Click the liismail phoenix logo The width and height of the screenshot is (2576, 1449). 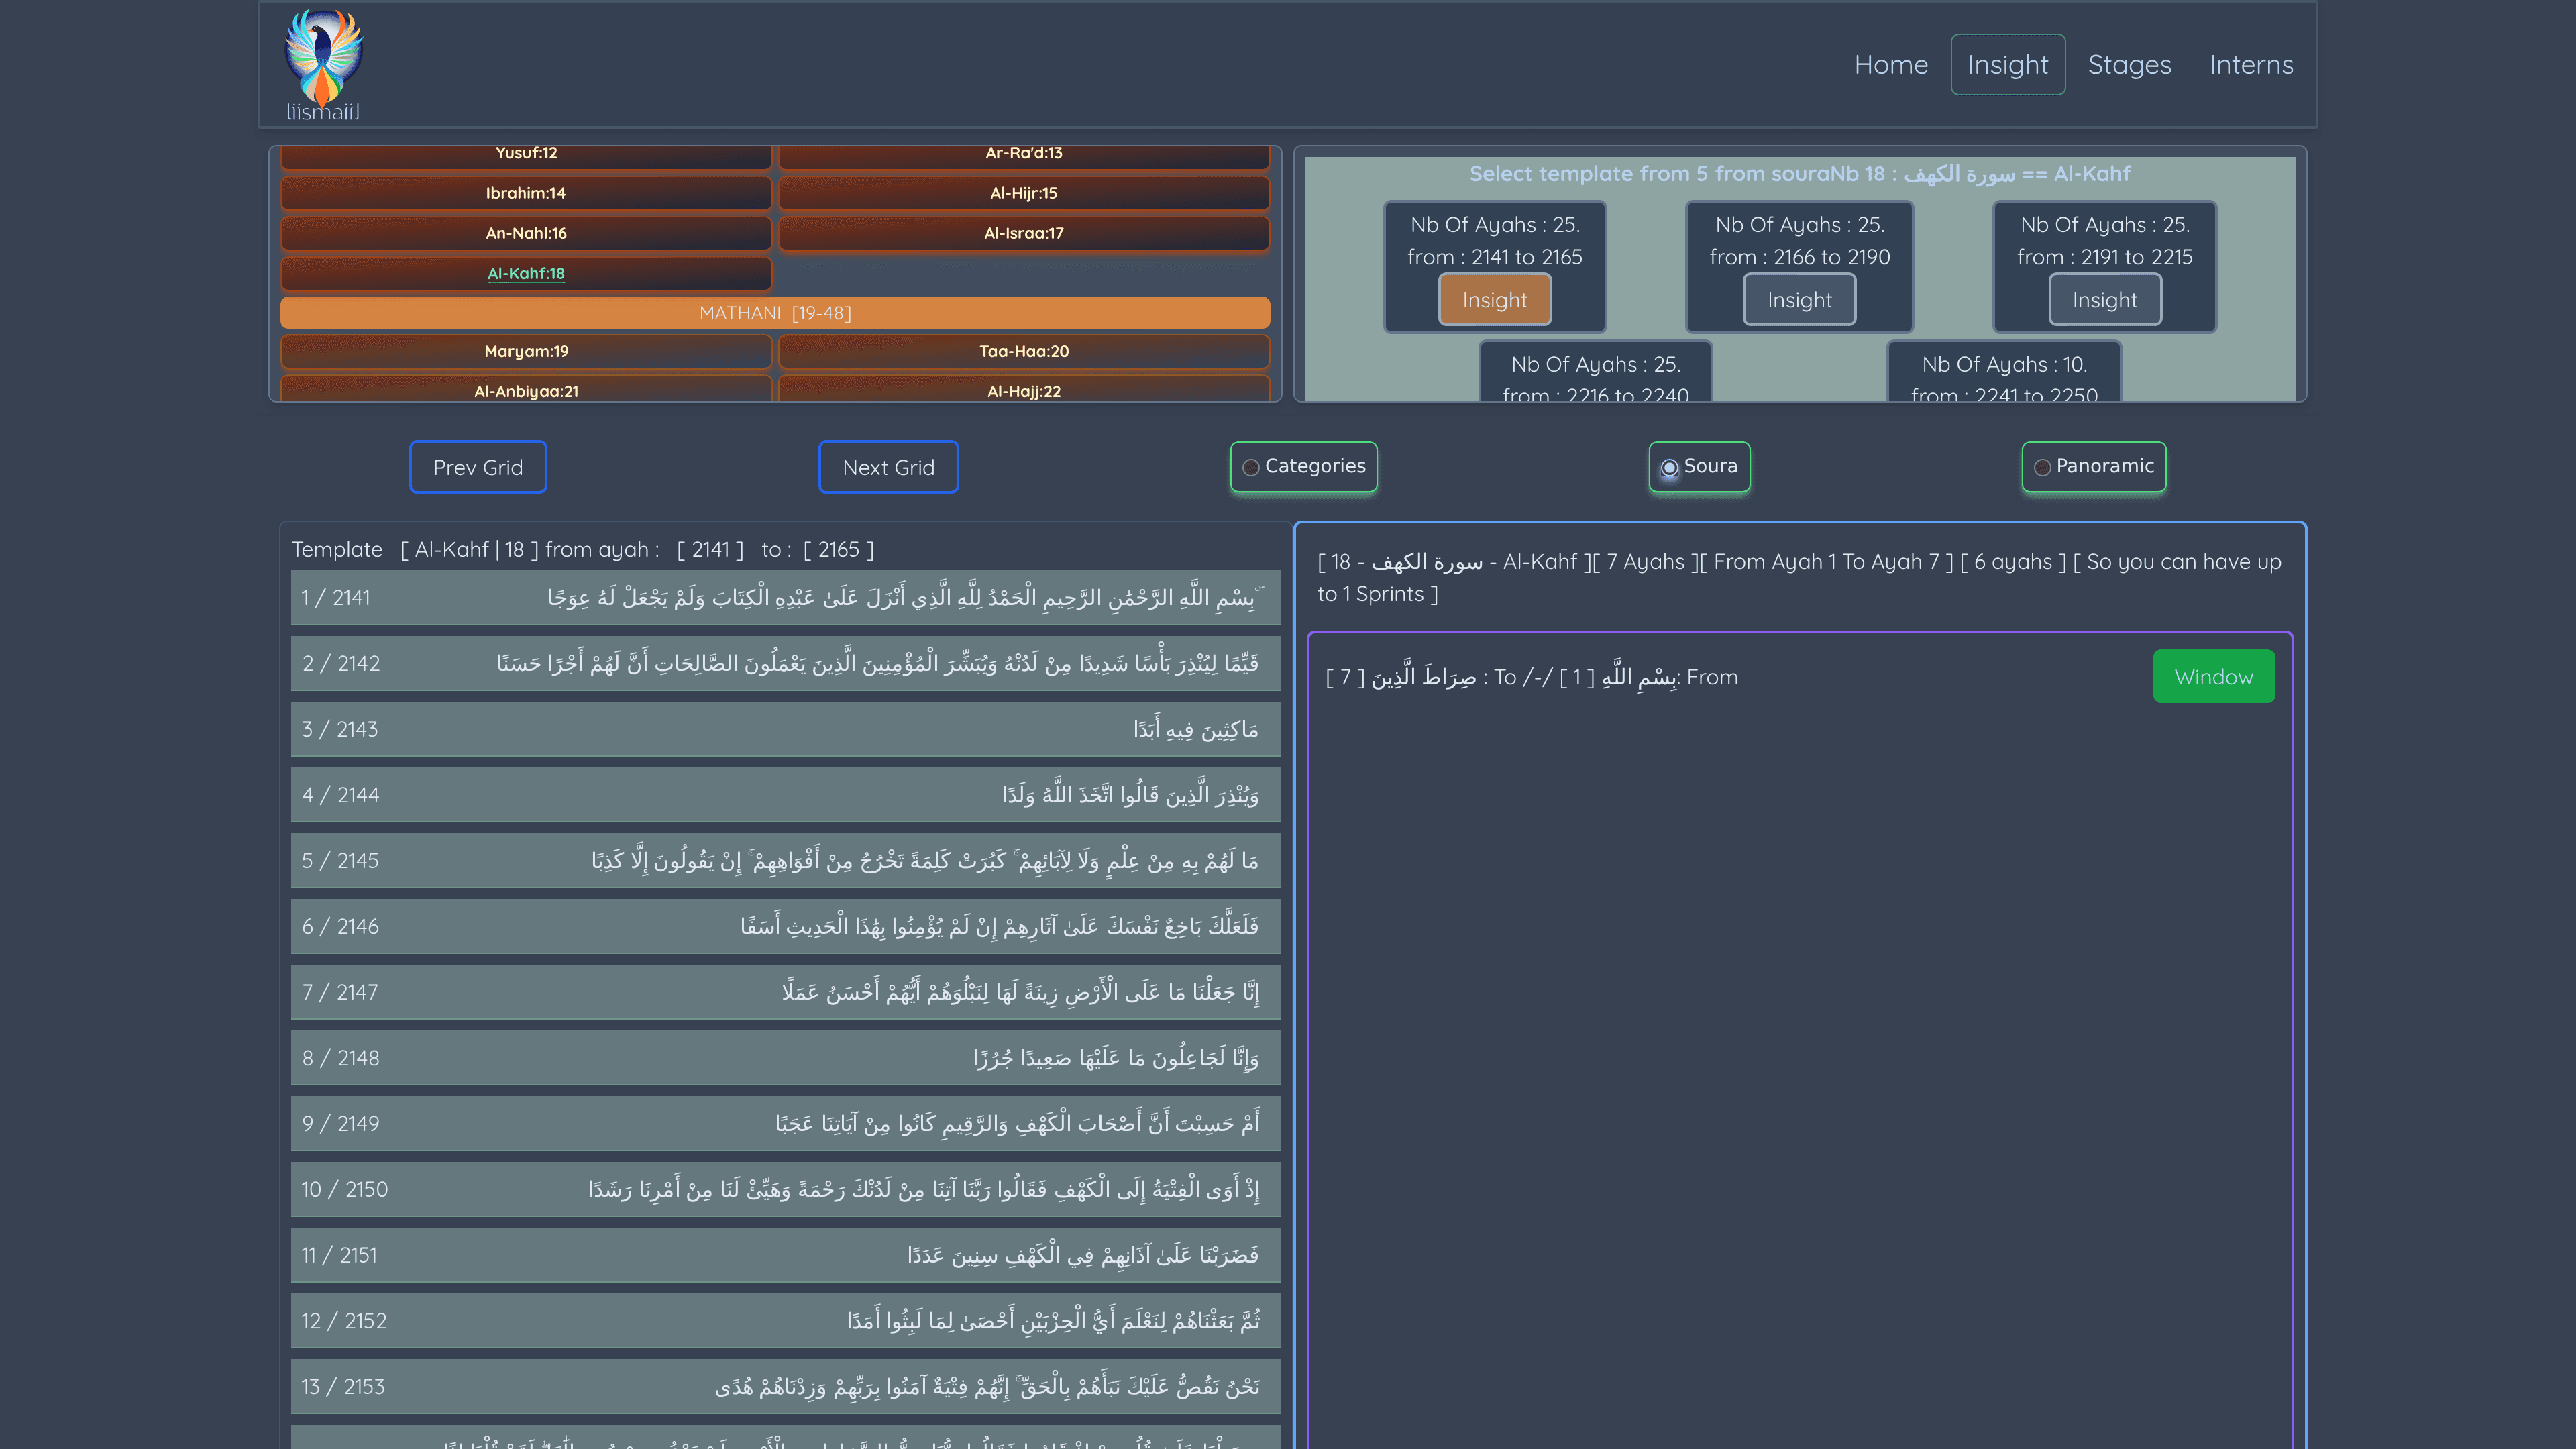click(323, 65)
